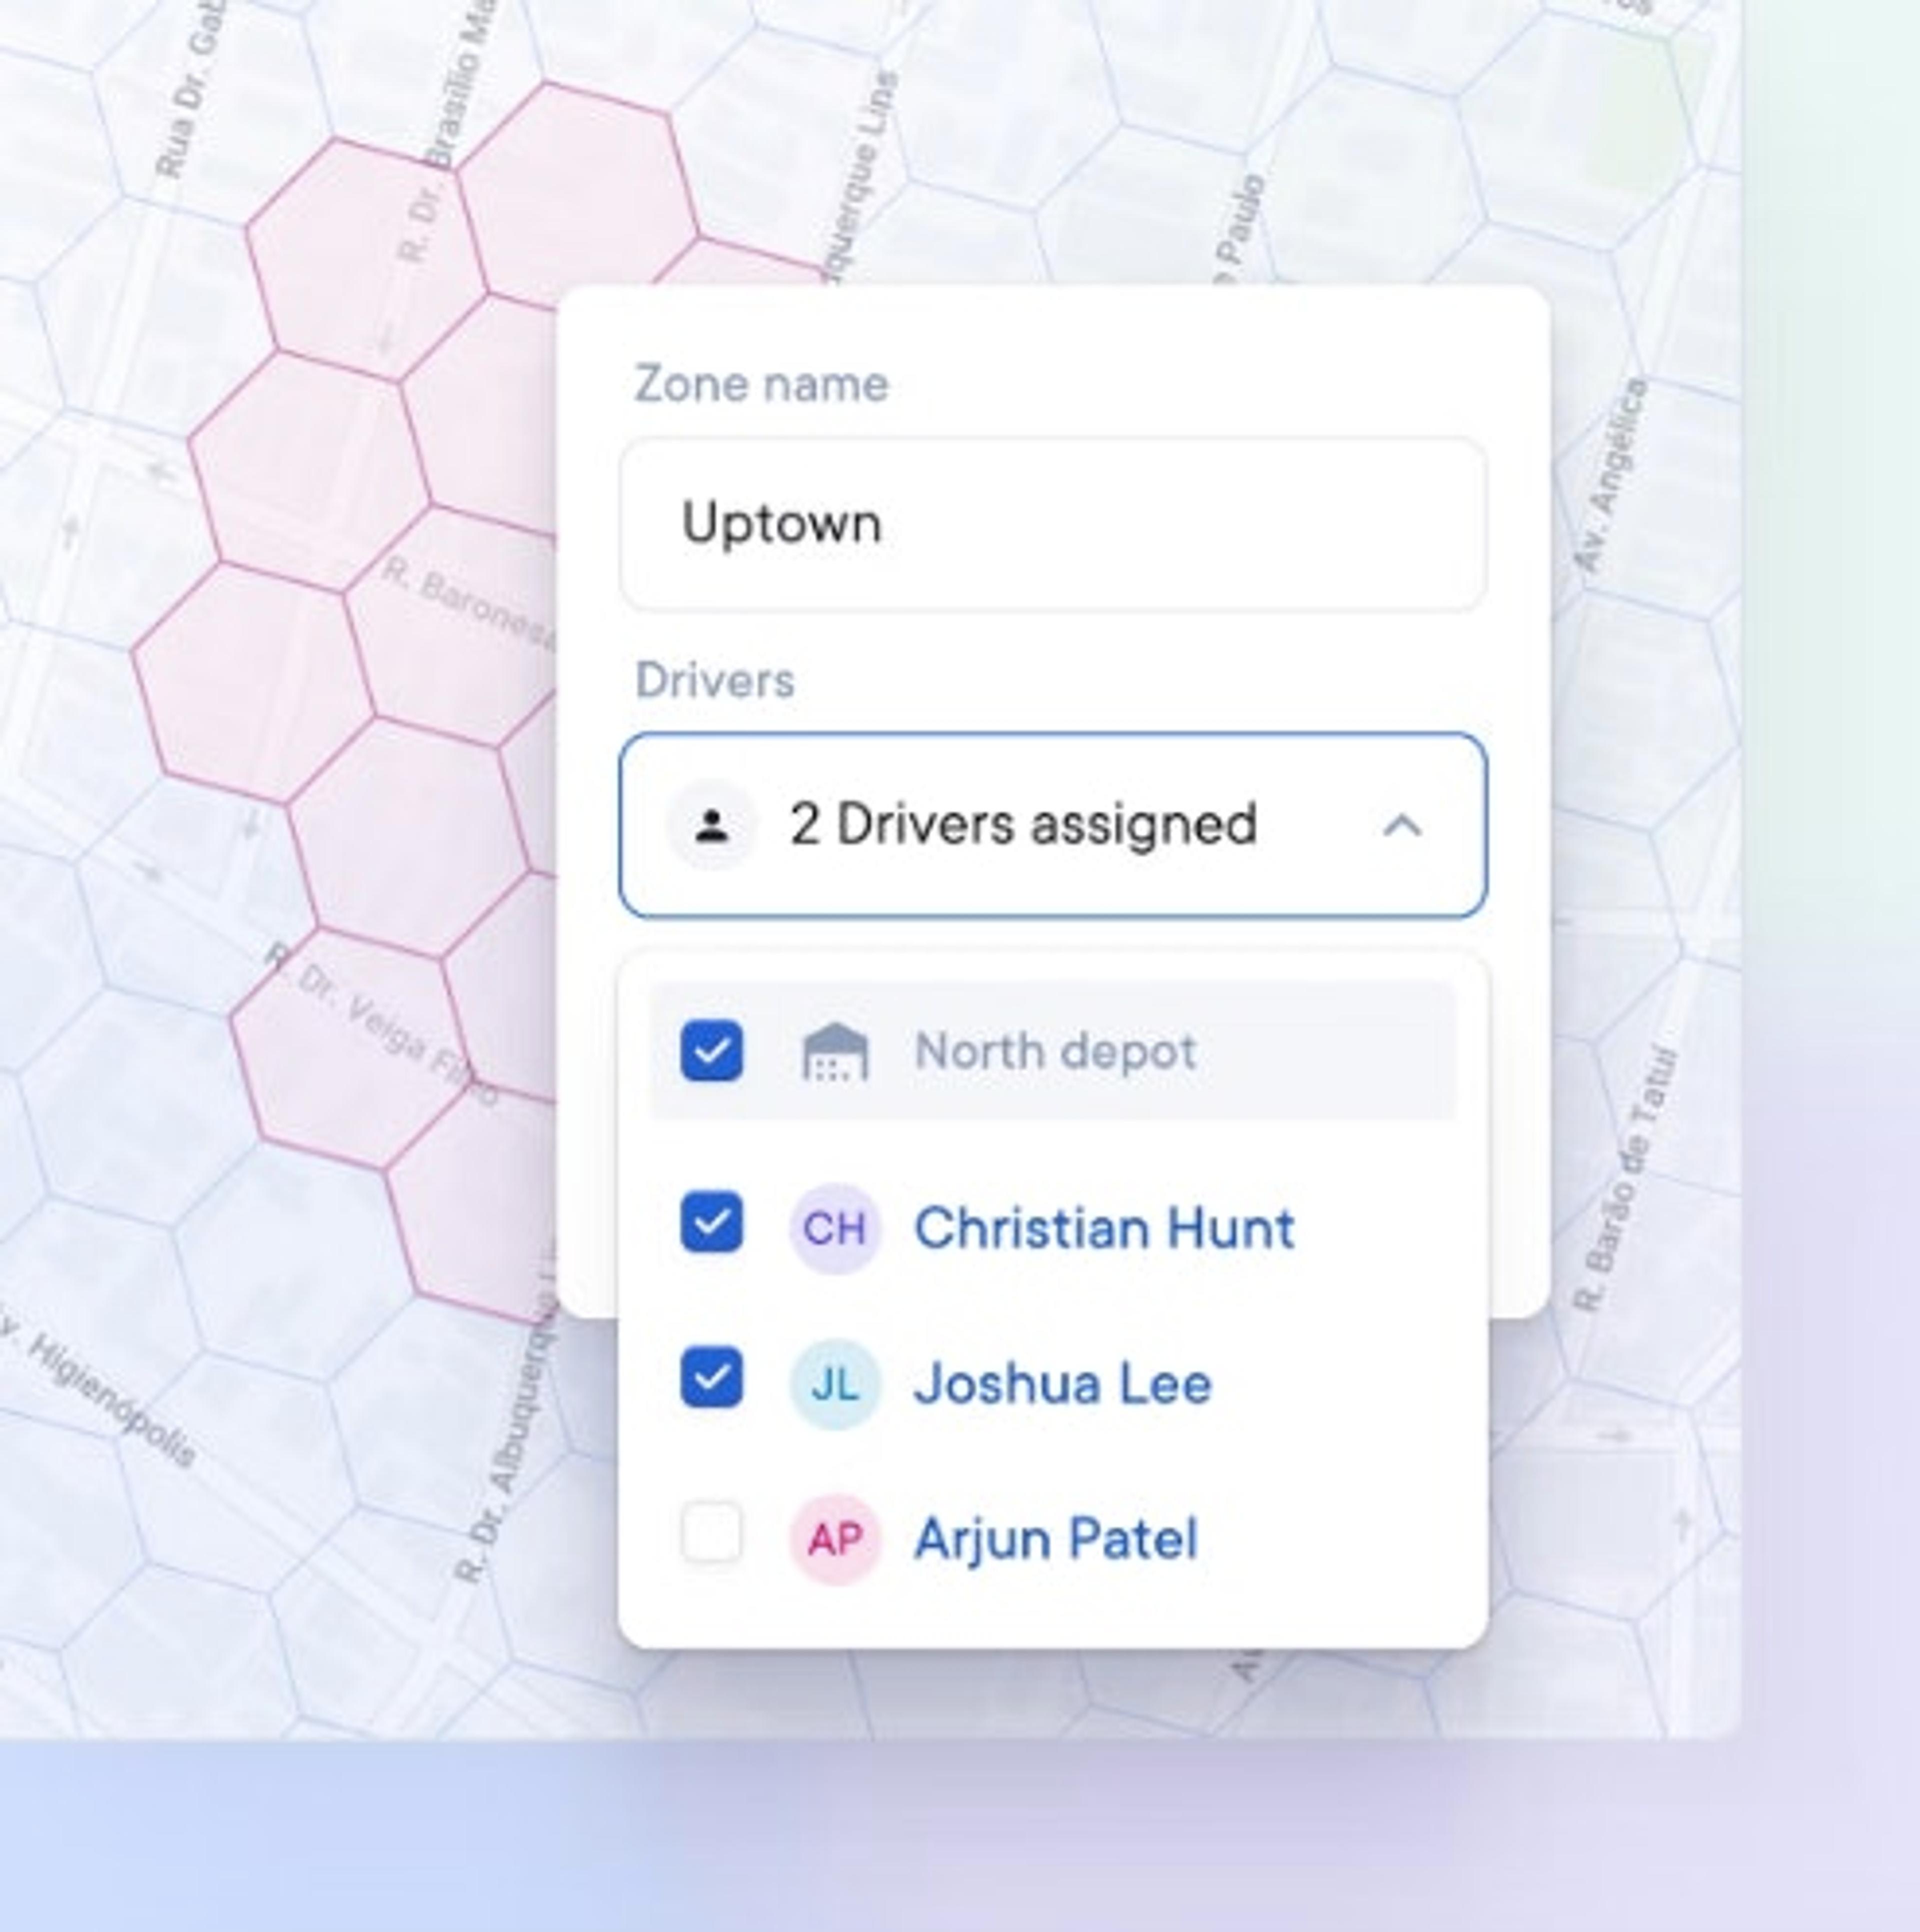
Task: Uncheck Christian Hunt's checkbox
Action: click(x=712, y=1221)
